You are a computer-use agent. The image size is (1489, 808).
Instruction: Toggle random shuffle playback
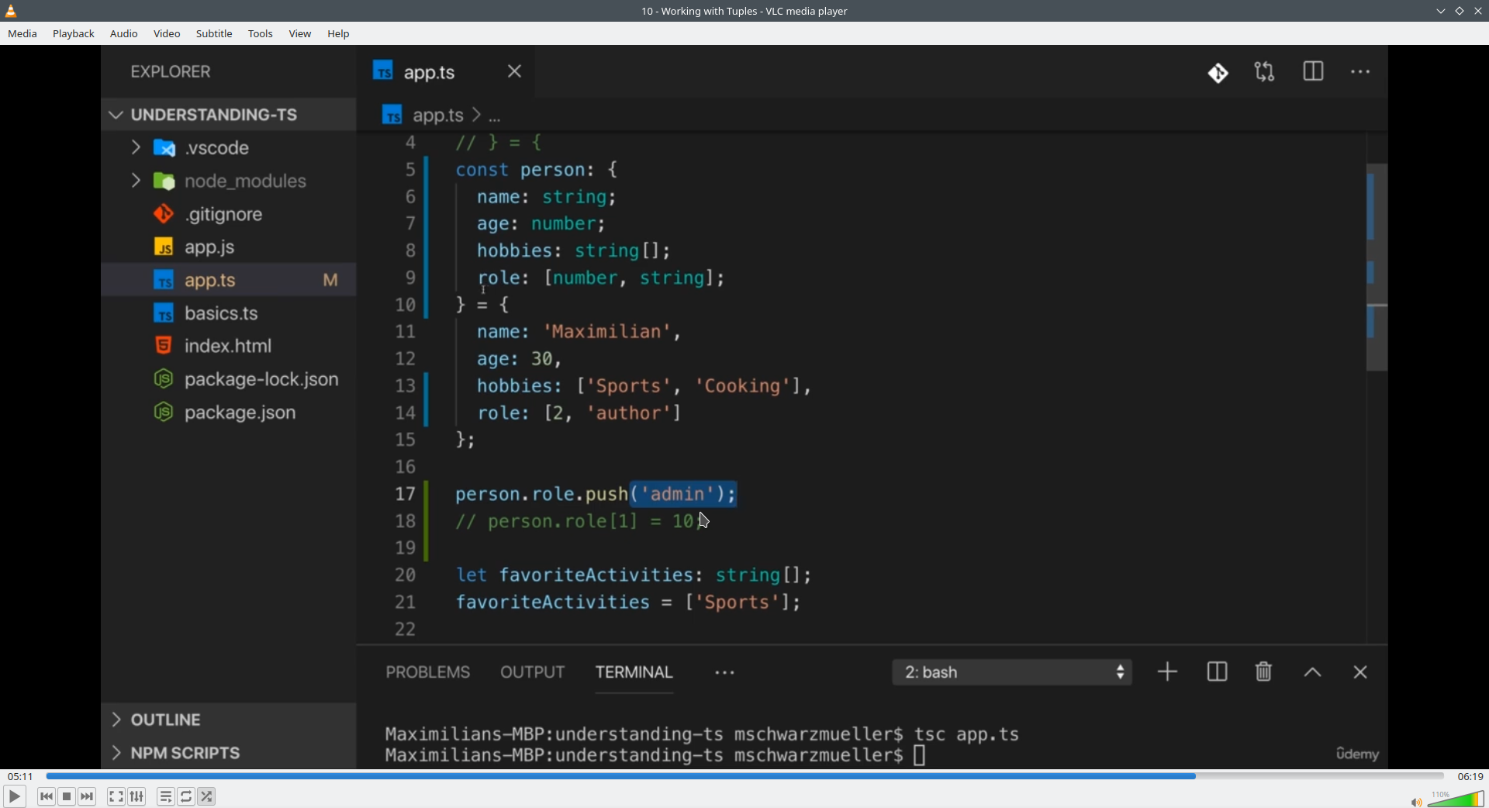point(207,796)
